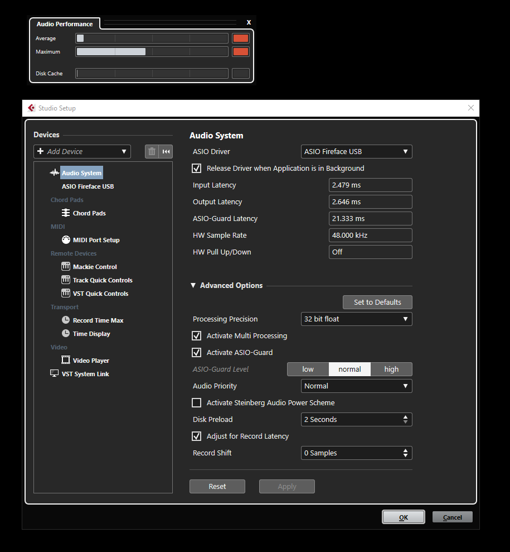Select the Time Display tree label

point(91,333)
